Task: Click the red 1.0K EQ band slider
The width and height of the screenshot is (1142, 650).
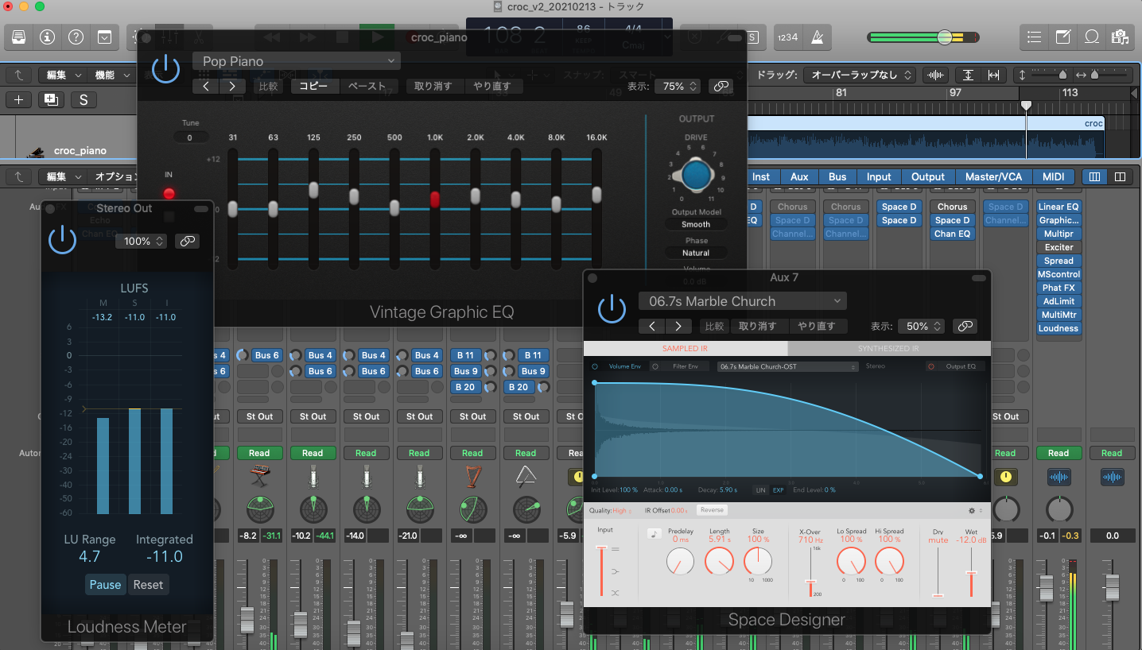Action: coord(435,199)
